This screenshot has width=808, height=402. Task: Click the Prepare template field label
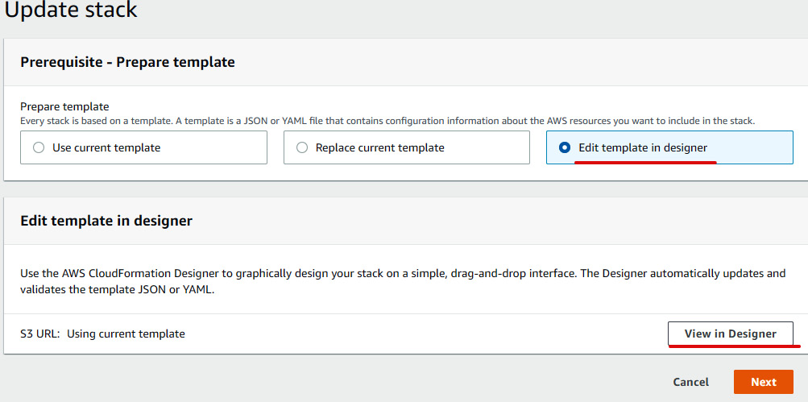click(x=64, y=106)
